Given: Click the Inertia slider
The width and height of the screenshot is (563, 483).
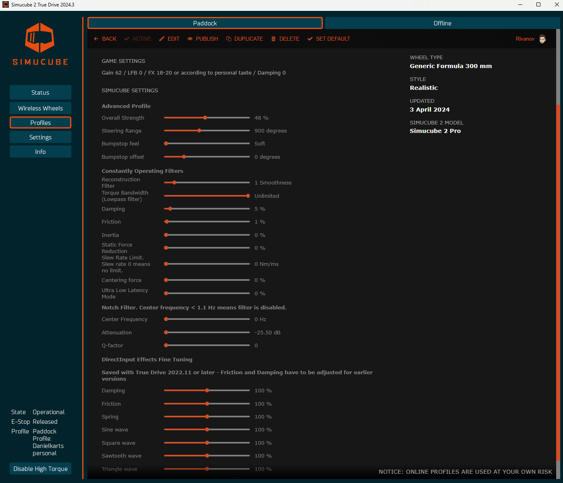Looking at the screenshot, I should [x=207, y=235].
